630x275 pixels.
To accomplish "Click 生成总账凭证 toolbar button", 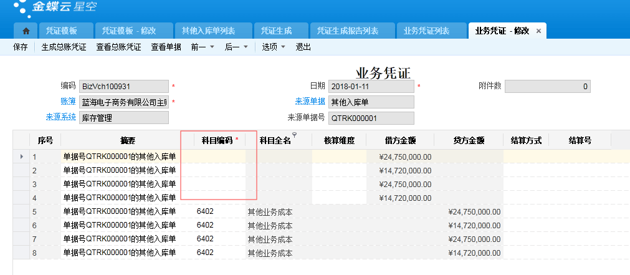I will (64, 47).
